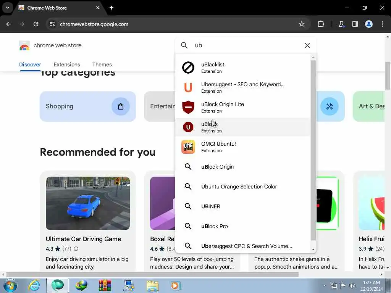
Task: Select uBlock Origin Lite extension
Action: click(x=243, y=107)
